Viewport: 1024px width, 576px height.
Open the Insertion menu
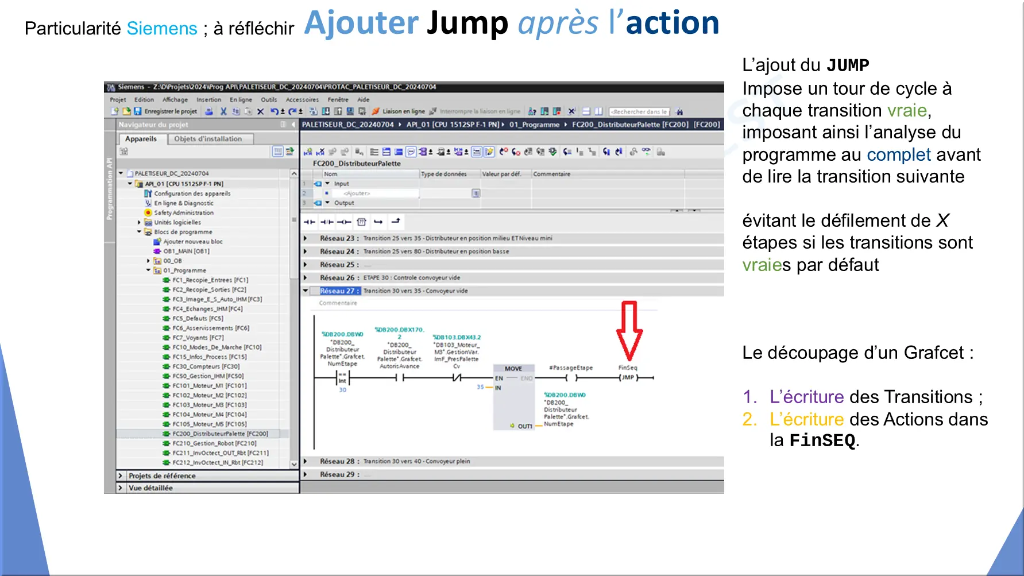pos(208,99)
